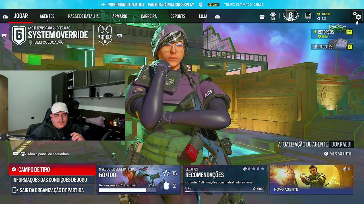Image resolution: width=364 pixels, height=204 pixels.
Task: Click the battle pass star icon
Action: tap(166, 173)
